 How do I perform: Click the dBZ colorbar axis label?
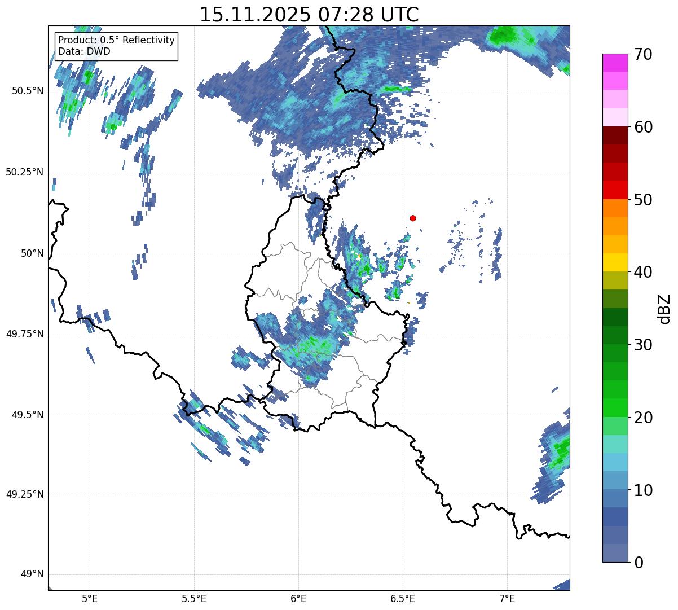pyautogui.click(x=664, y=308)
